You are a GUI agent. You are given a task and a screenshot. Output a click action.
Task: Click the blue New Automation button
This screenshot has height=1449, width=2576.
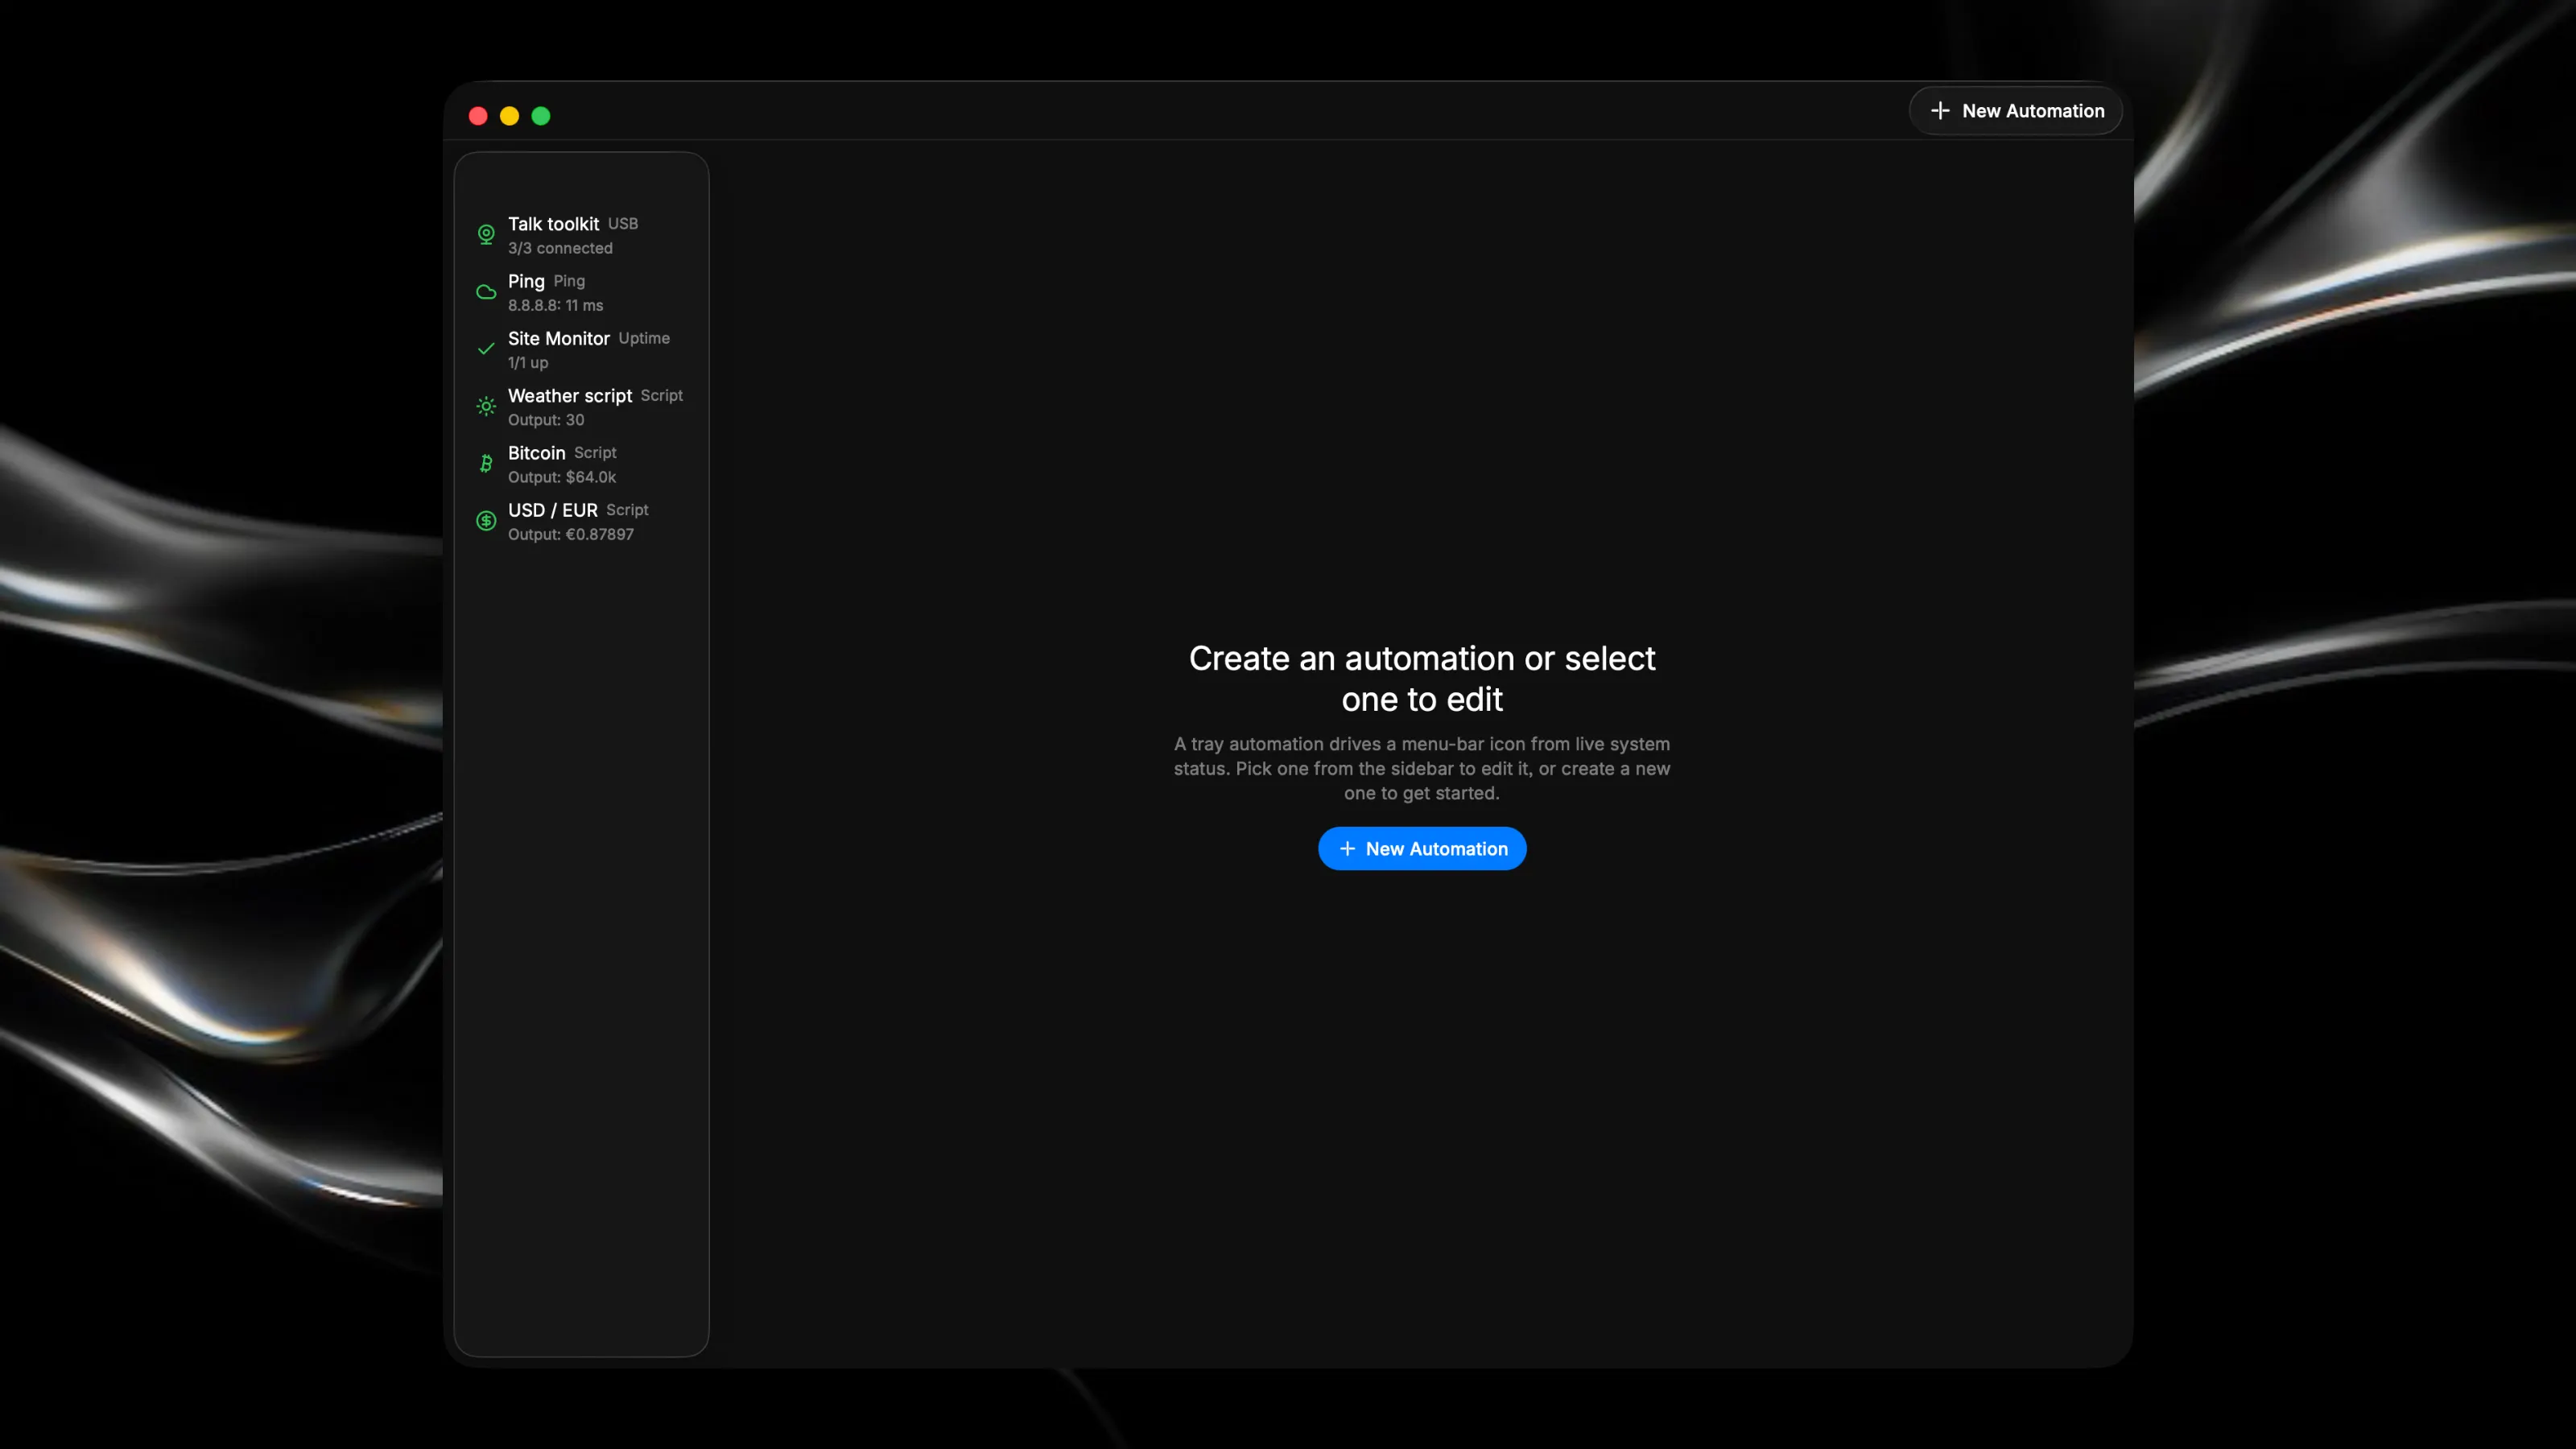pos(1422,848)
